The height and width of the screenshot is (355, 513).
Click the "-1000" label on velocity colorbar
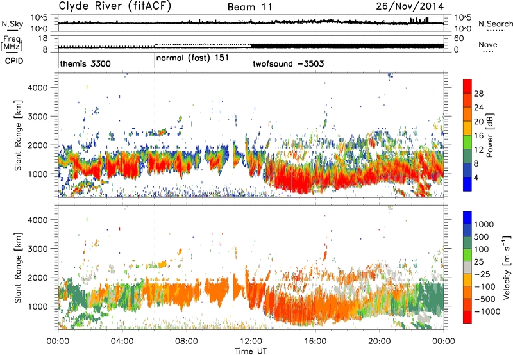tap(487, 311)
